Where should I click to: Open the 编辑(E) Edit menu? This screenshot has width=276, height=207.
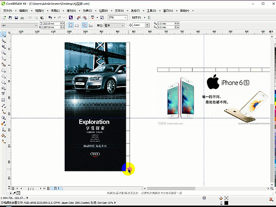coord(23,11)
